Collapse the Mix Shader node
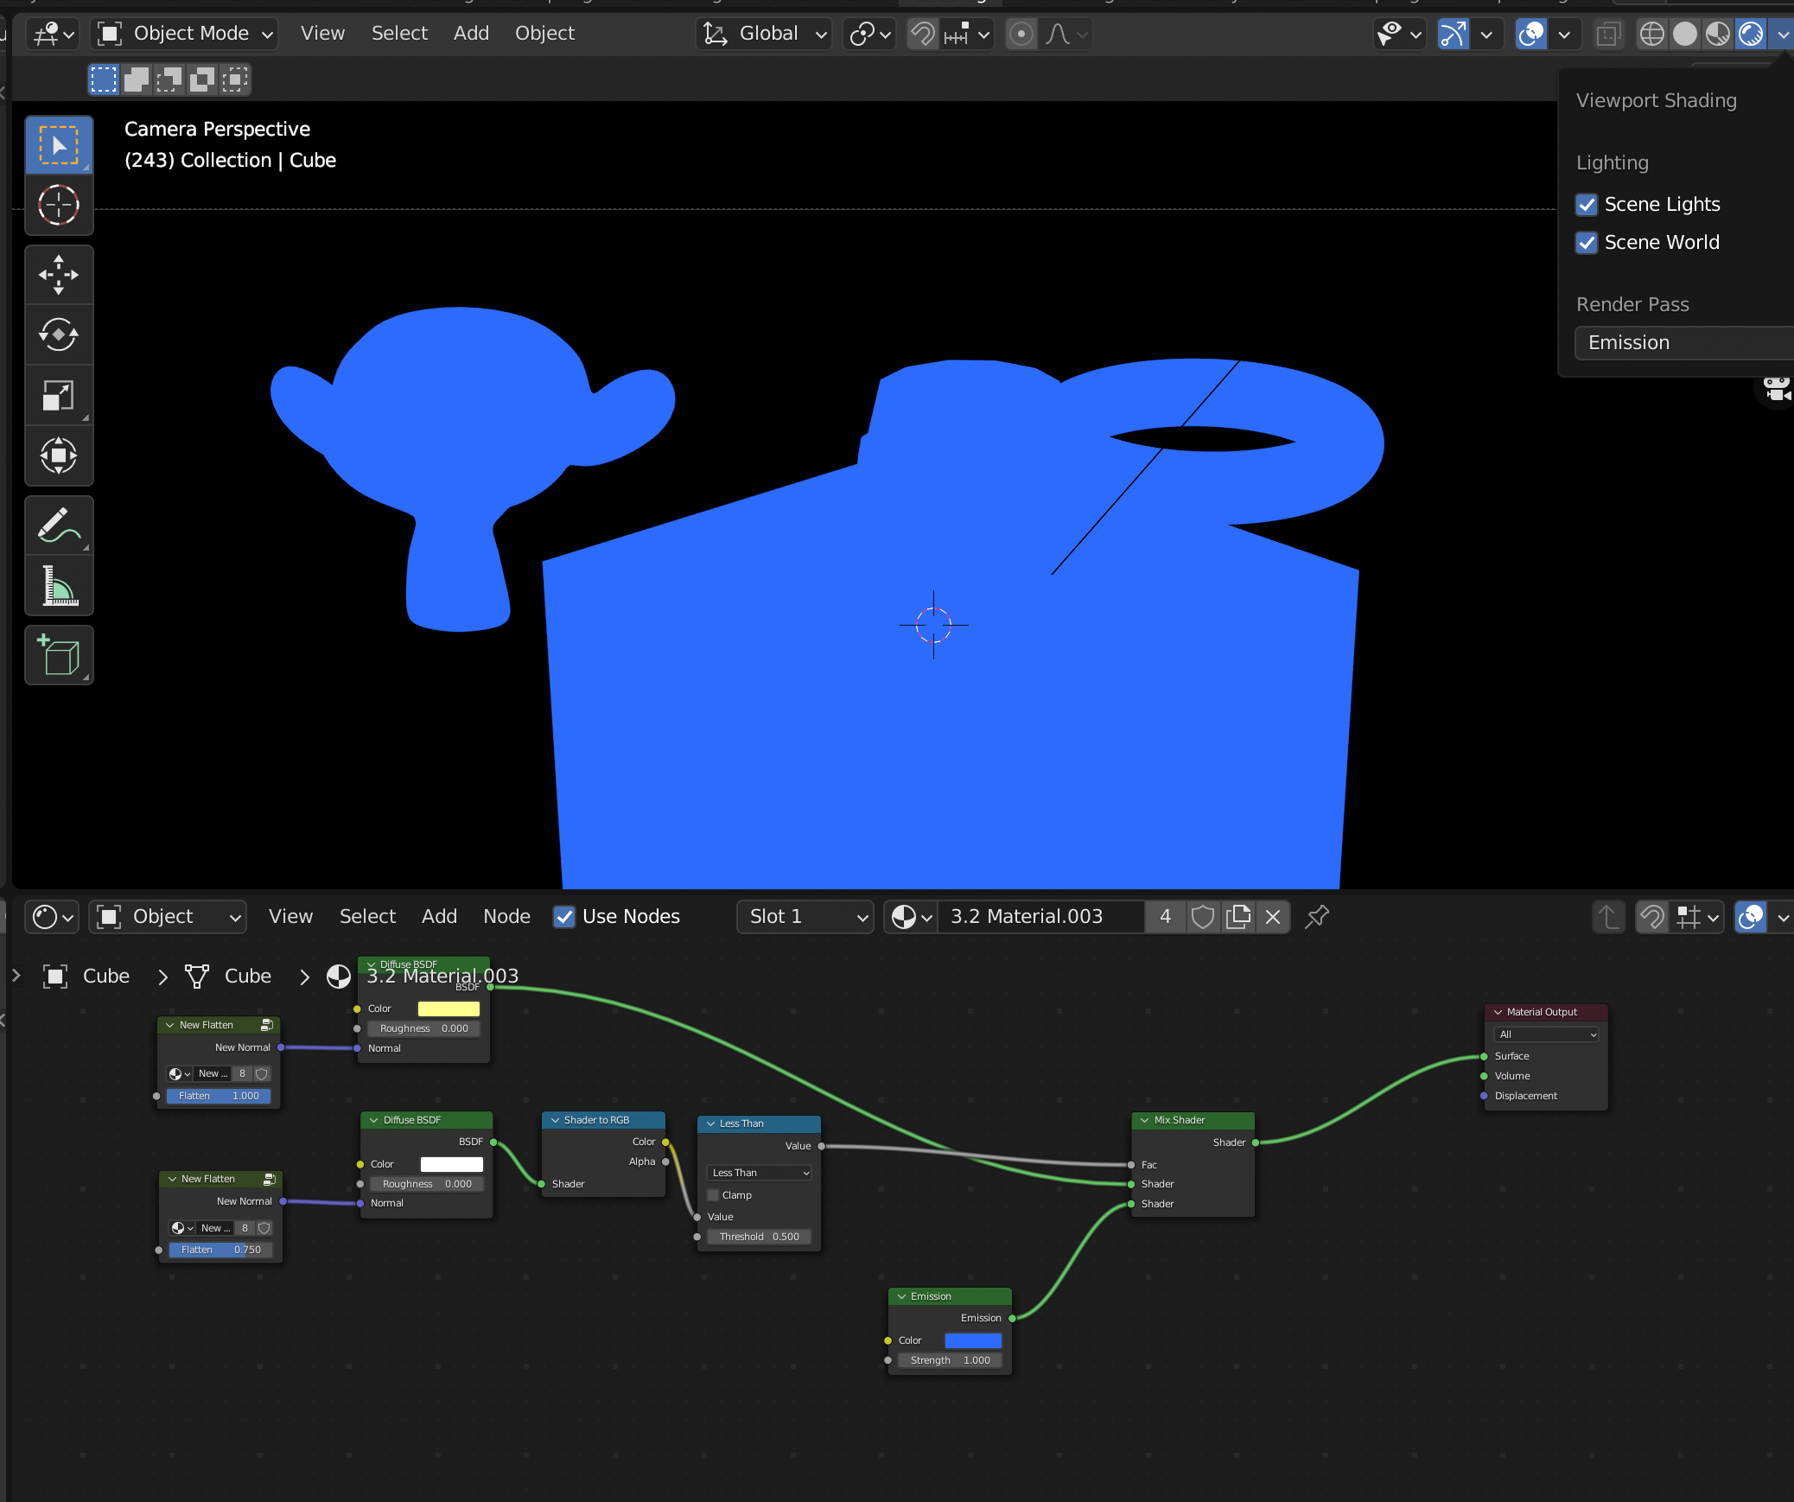 [1144, 1120]
